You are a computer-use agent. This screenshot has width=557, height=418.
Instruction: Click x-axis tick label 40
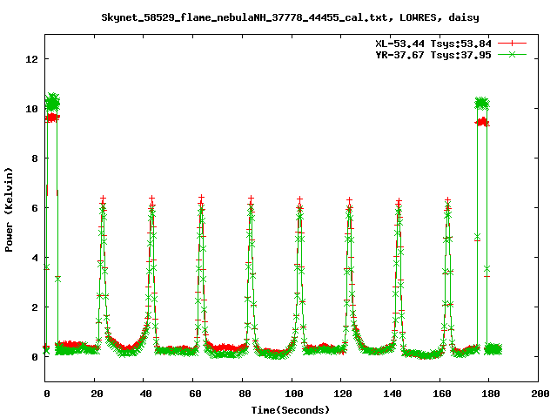click(146, 394)
